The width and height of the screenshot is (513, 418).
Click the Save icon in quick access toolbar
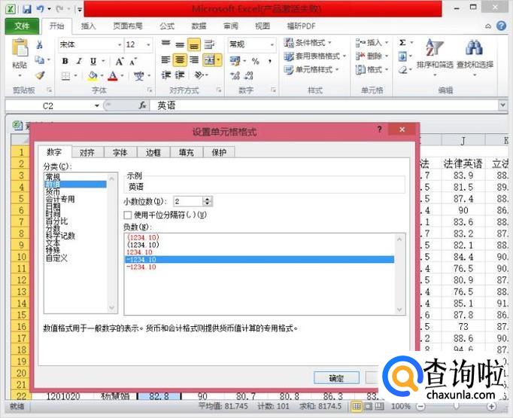(26, 9)
